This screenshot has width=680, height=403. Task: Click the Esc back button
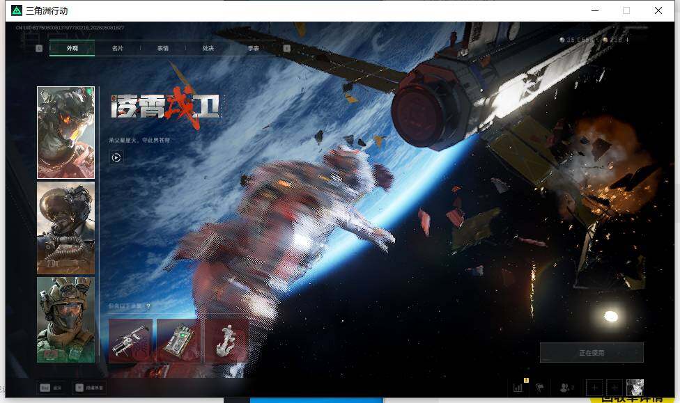(x=51, y=388)
